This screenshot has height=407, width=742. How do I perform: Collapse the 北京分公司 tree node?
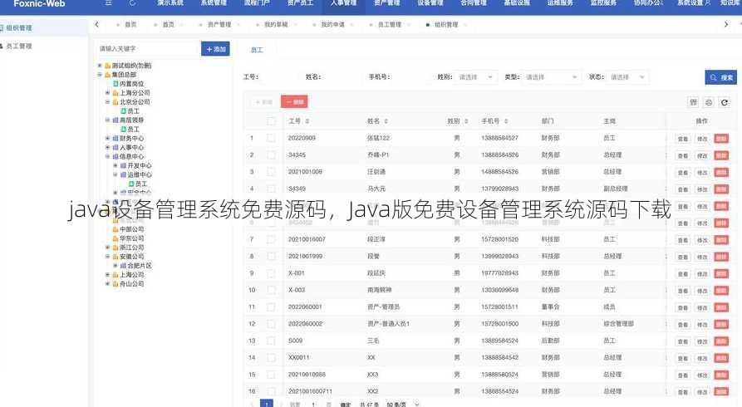coord(107,102)
